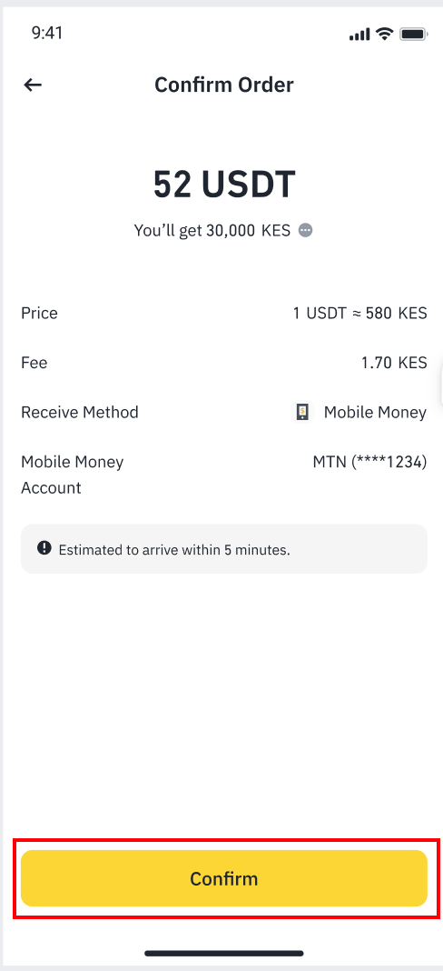Go back using the arrow icon

tap(32, 85)
